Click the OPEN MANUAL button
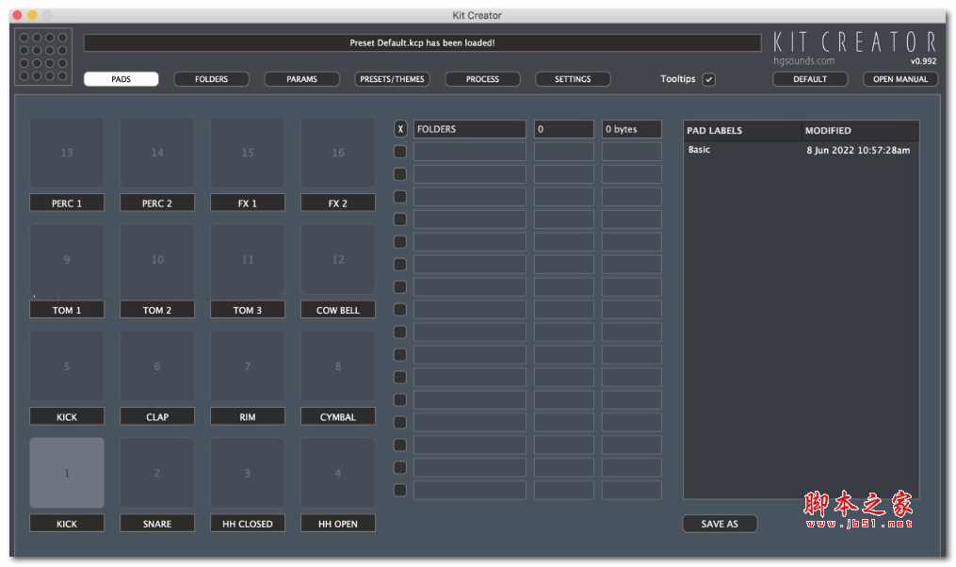This screenshot has height=567, width=956. pos(900,79)
